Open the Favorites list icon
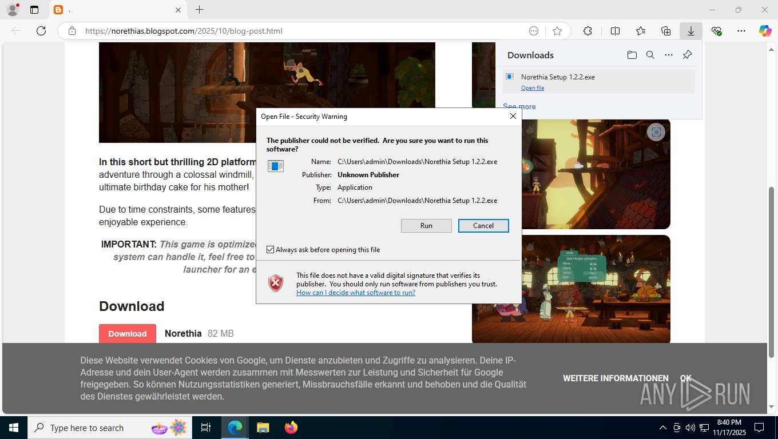 [x=641, y=31]
